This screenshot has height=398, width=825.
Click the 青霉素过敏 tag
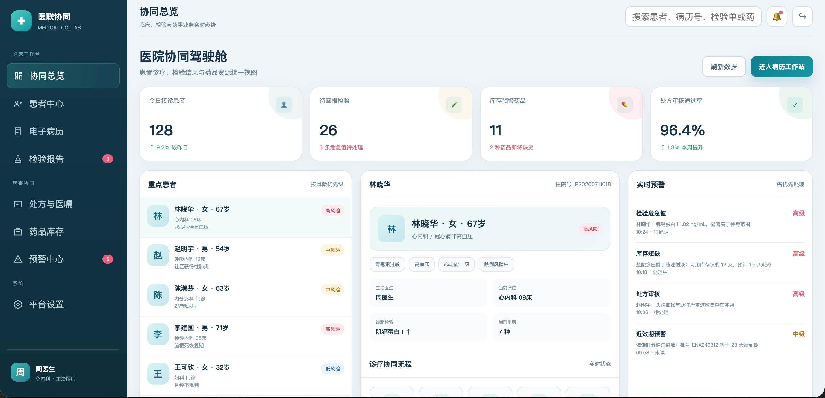pyautogui.click(x=387, y=264)
